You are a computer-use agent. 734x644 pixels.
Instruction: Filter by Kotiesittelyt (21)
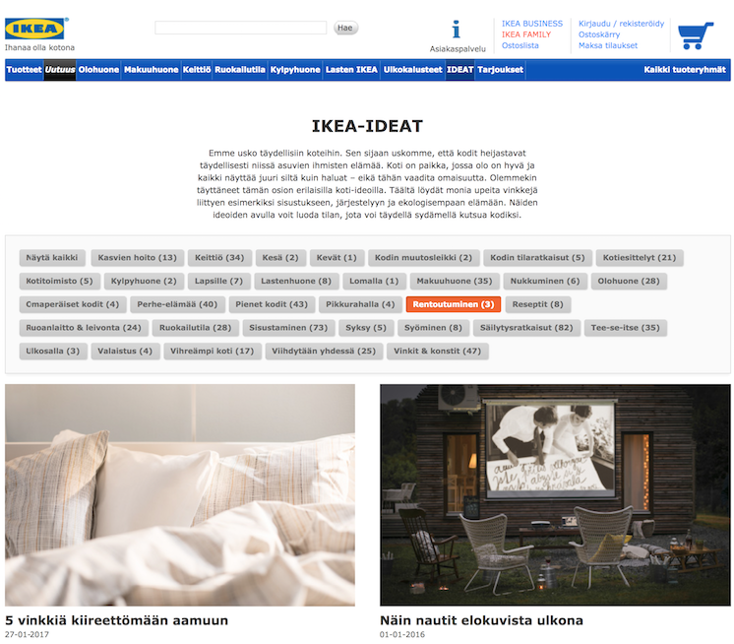(639, 258)
